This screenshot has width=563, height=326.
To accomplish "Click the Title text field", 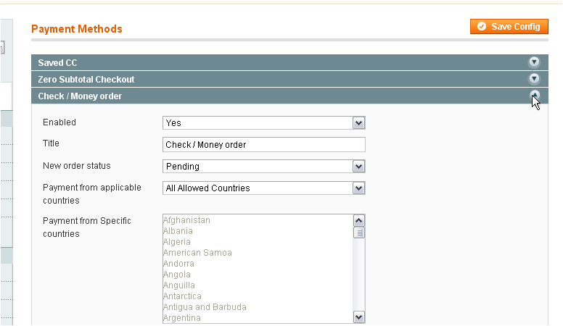I will (x=263, y=145).
